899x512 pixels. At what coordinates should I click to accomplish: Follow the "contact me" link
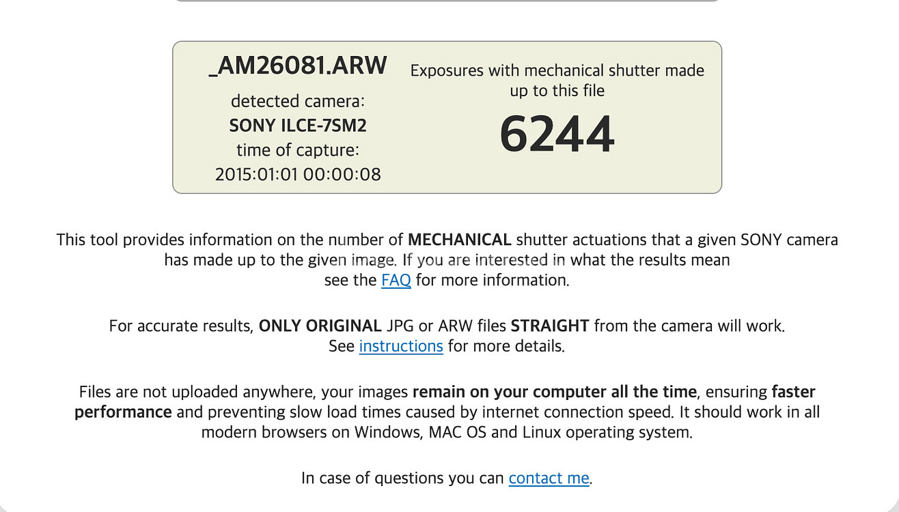point(549,478)
